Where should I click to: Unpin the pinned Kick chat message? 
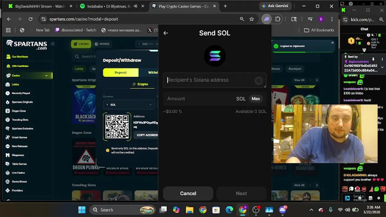point(373,59)
